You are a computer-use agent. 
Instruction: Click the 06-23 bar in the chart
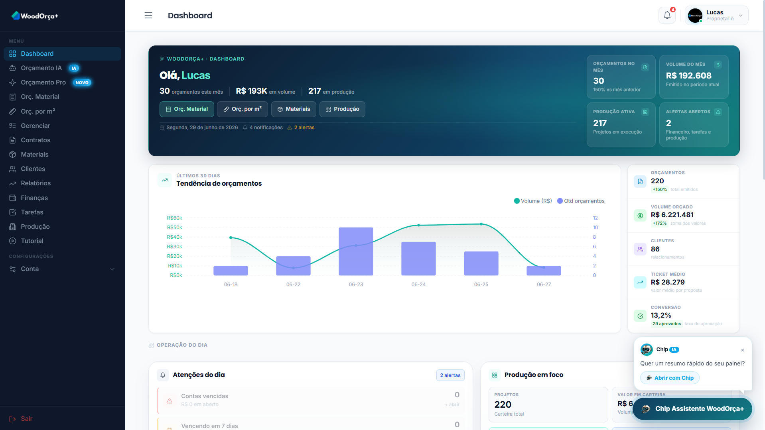pos(356,251)
